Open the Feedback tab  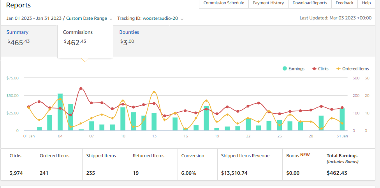coord(344,3)
